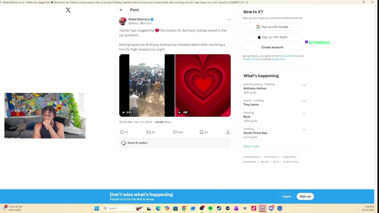This screenshot has width=379, height=213.
Task: Share the post using share icon
Action: [228, 132]
